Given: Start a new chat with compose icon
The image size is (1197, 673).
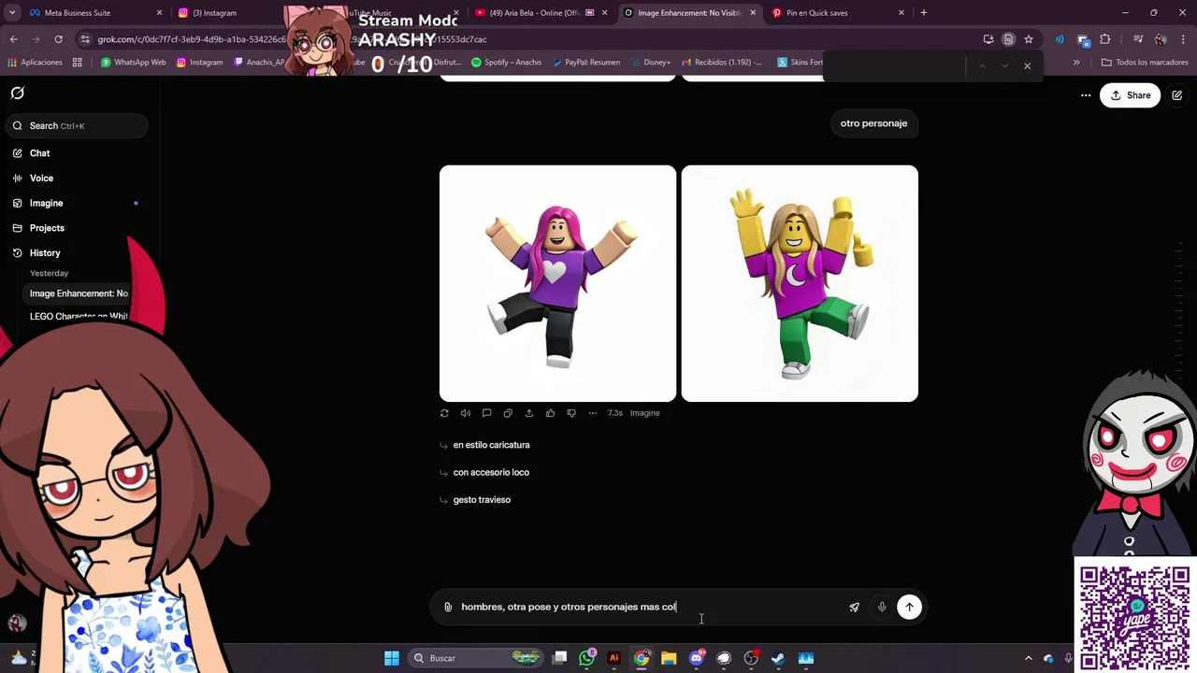Looking at the screenshot, I should [x=1176, y=95].
